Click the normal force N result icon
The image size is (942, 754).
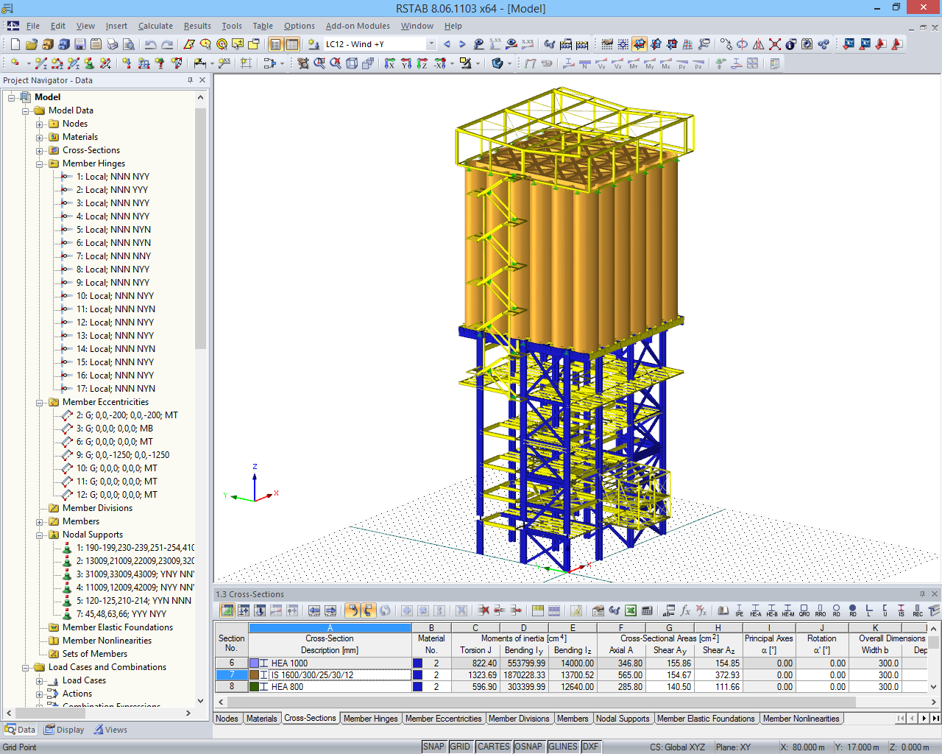pos(585,64)
